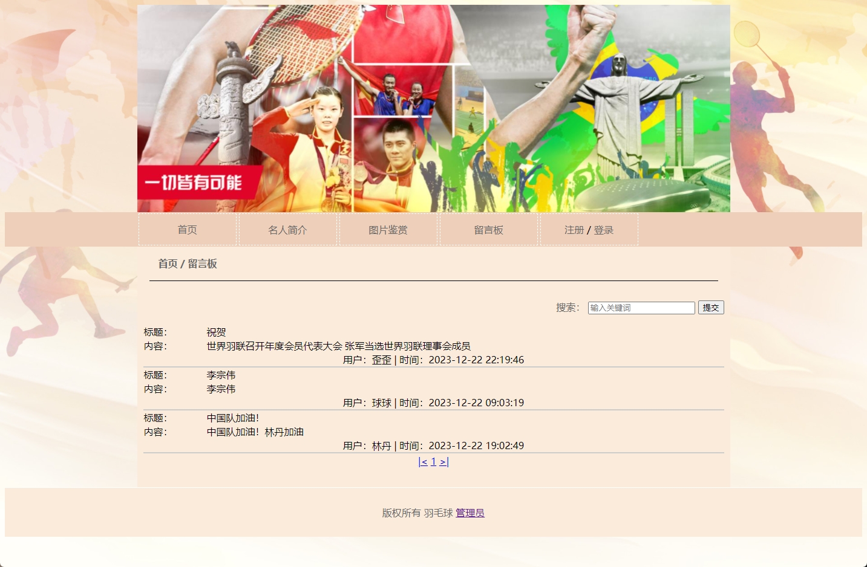
Task: Click the 版权所有 羽毛球 footer text
Action: click(417, 513)
